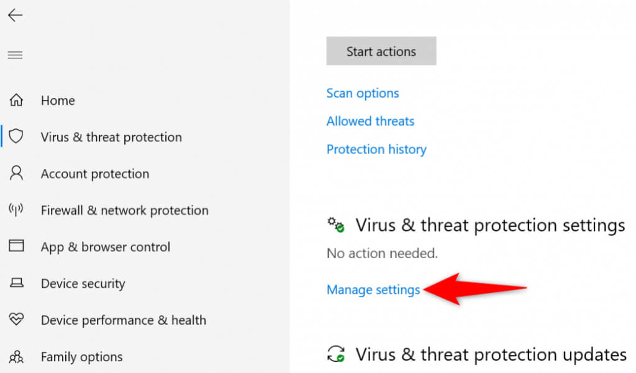Click the Device security laptop icon
Viewport: 636px width, 373px height.
[x=16, y=284]
